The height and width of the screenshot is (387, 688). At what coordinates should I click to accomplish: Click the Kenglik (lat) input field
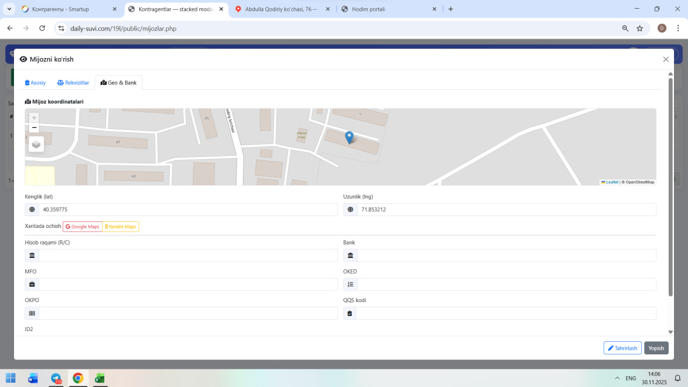[188, 210]
